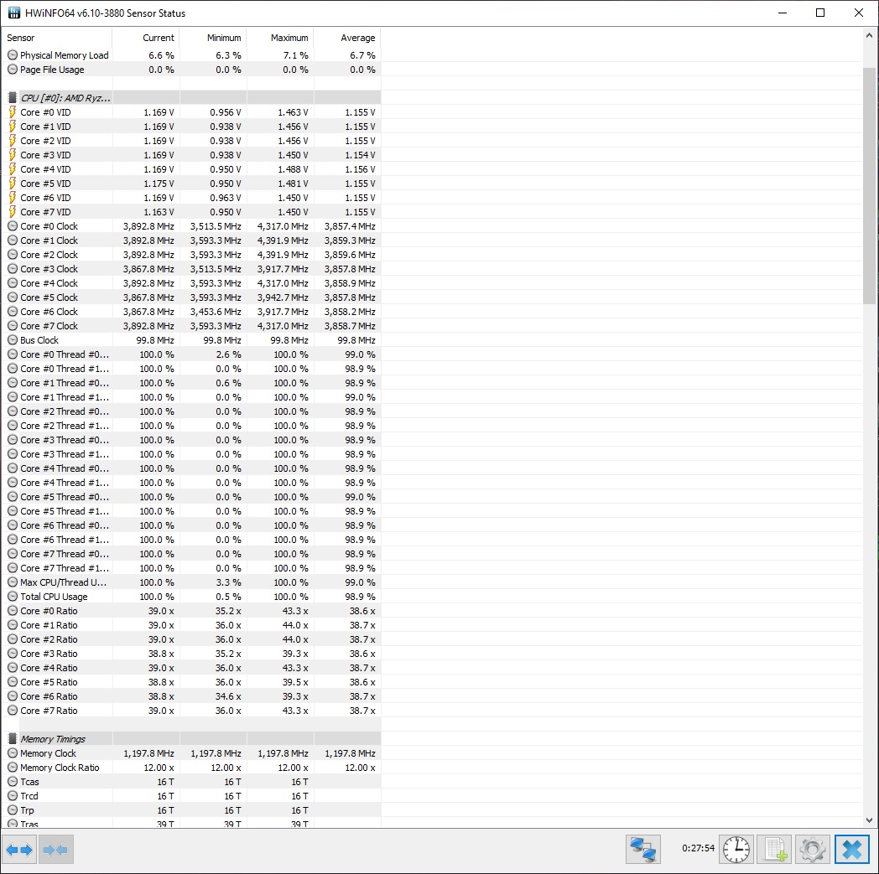Click the Core #3 Ratio circle icon
Image resolution: width=879 pixels, height=874 pixels.
(13, 654)
